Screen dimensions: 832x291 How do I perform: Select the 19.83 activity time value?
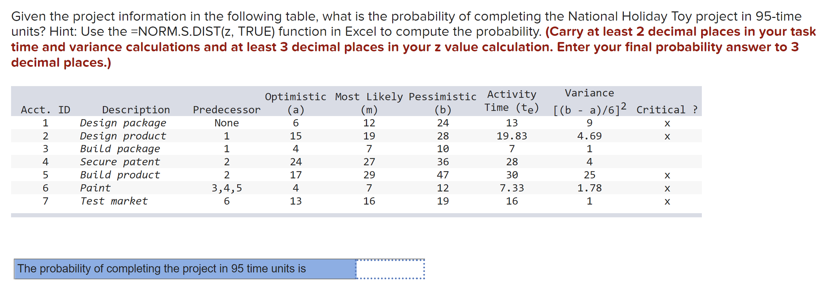tap(512, 136)
